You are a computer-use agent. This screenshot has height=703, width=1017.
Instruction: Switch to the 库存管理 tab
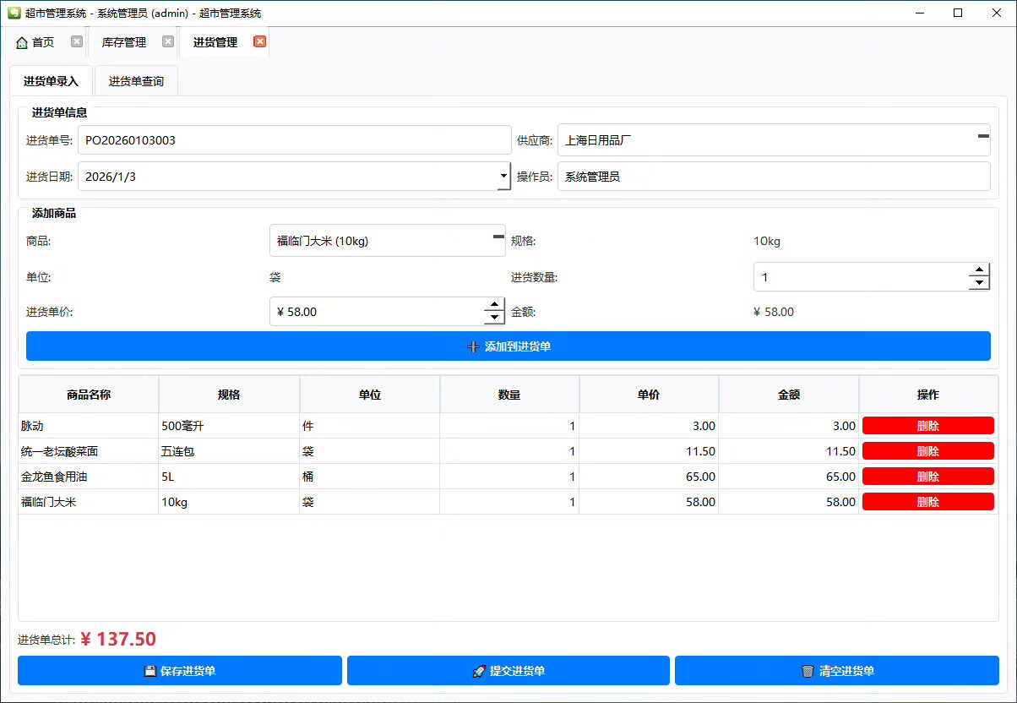click(x=124, y=42)
